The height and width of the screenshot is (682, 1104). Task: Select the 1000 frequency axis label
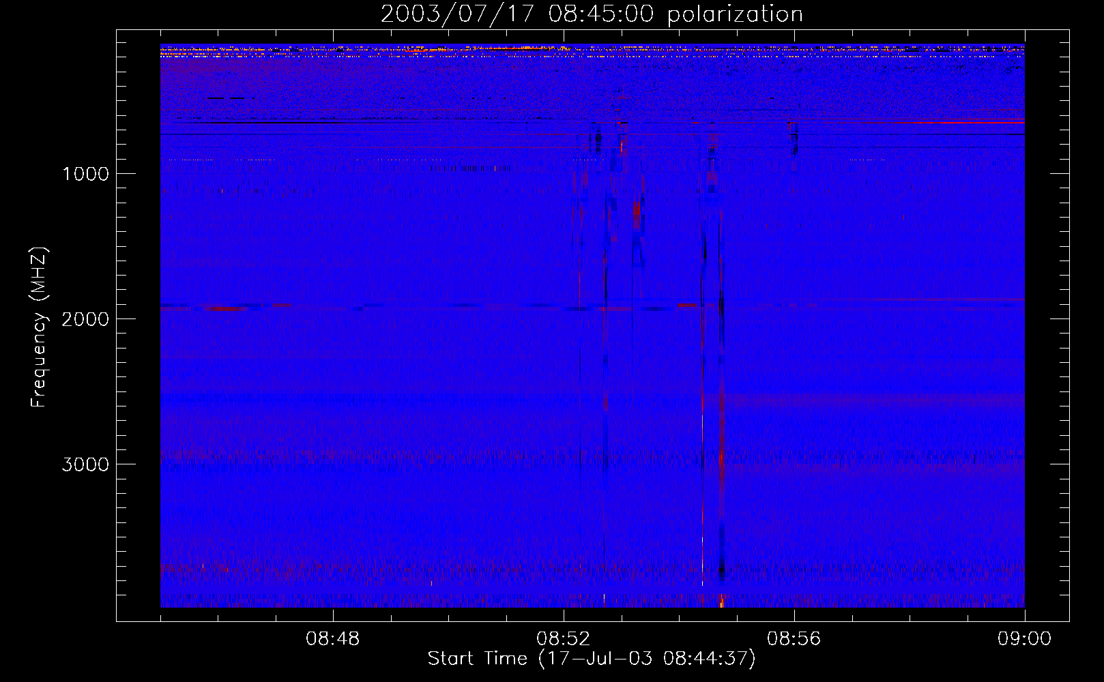pyautogui.click(x=85, y=174)
